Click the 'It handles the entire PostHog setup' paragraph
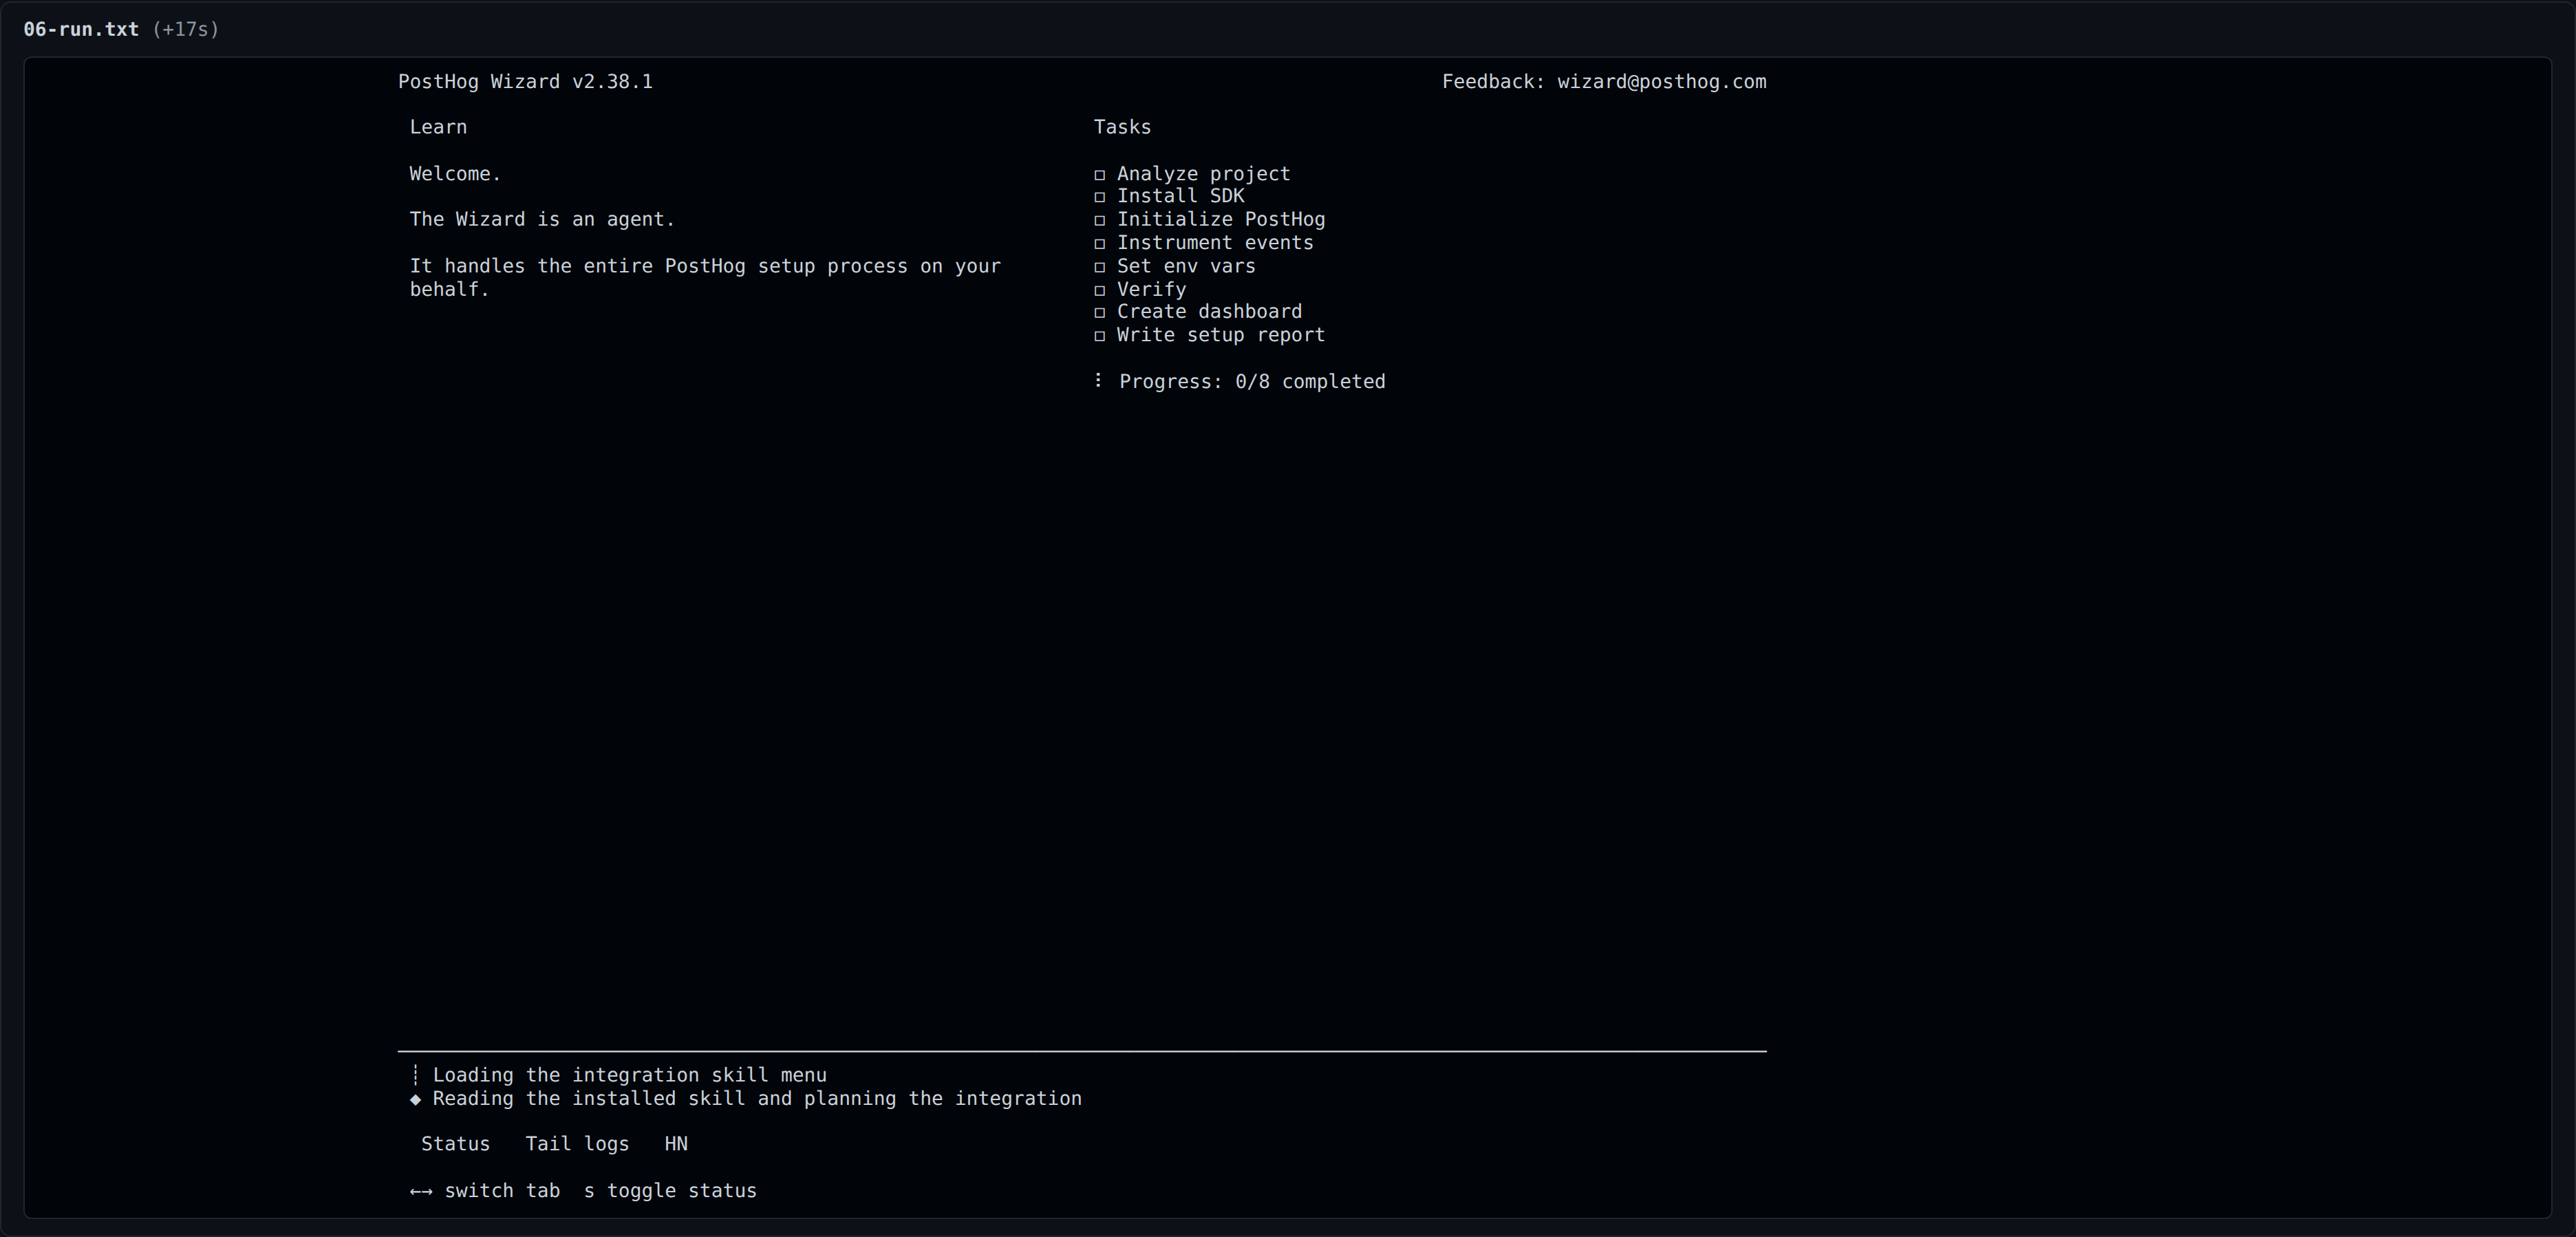Screen dimensions: 2576x1237 (x=705, y=278)
